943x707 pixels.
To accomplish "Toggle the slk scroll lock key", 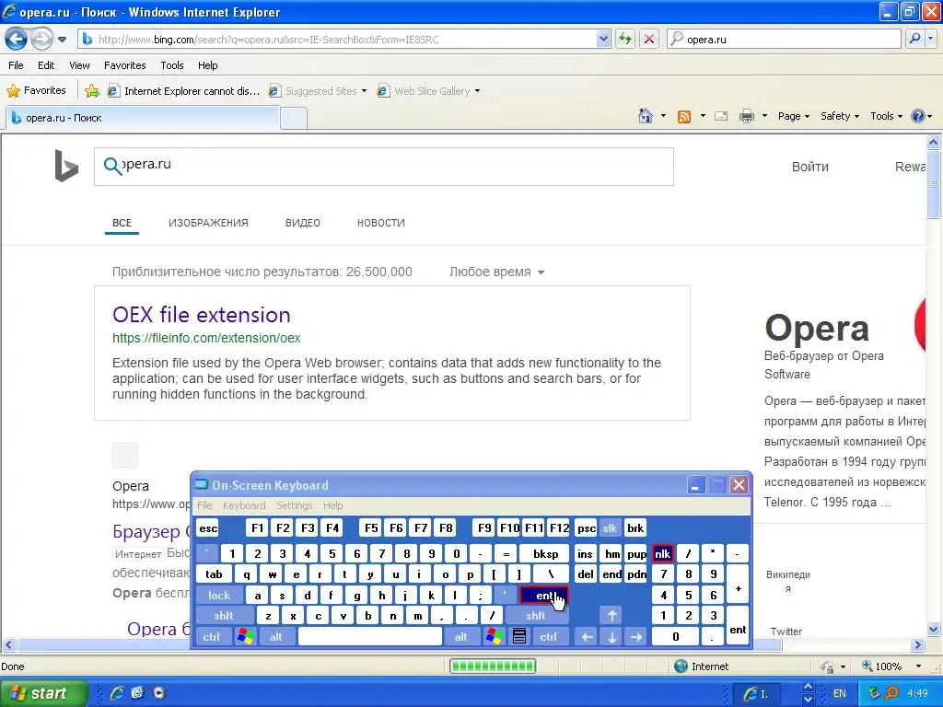I will click(610, 528).
